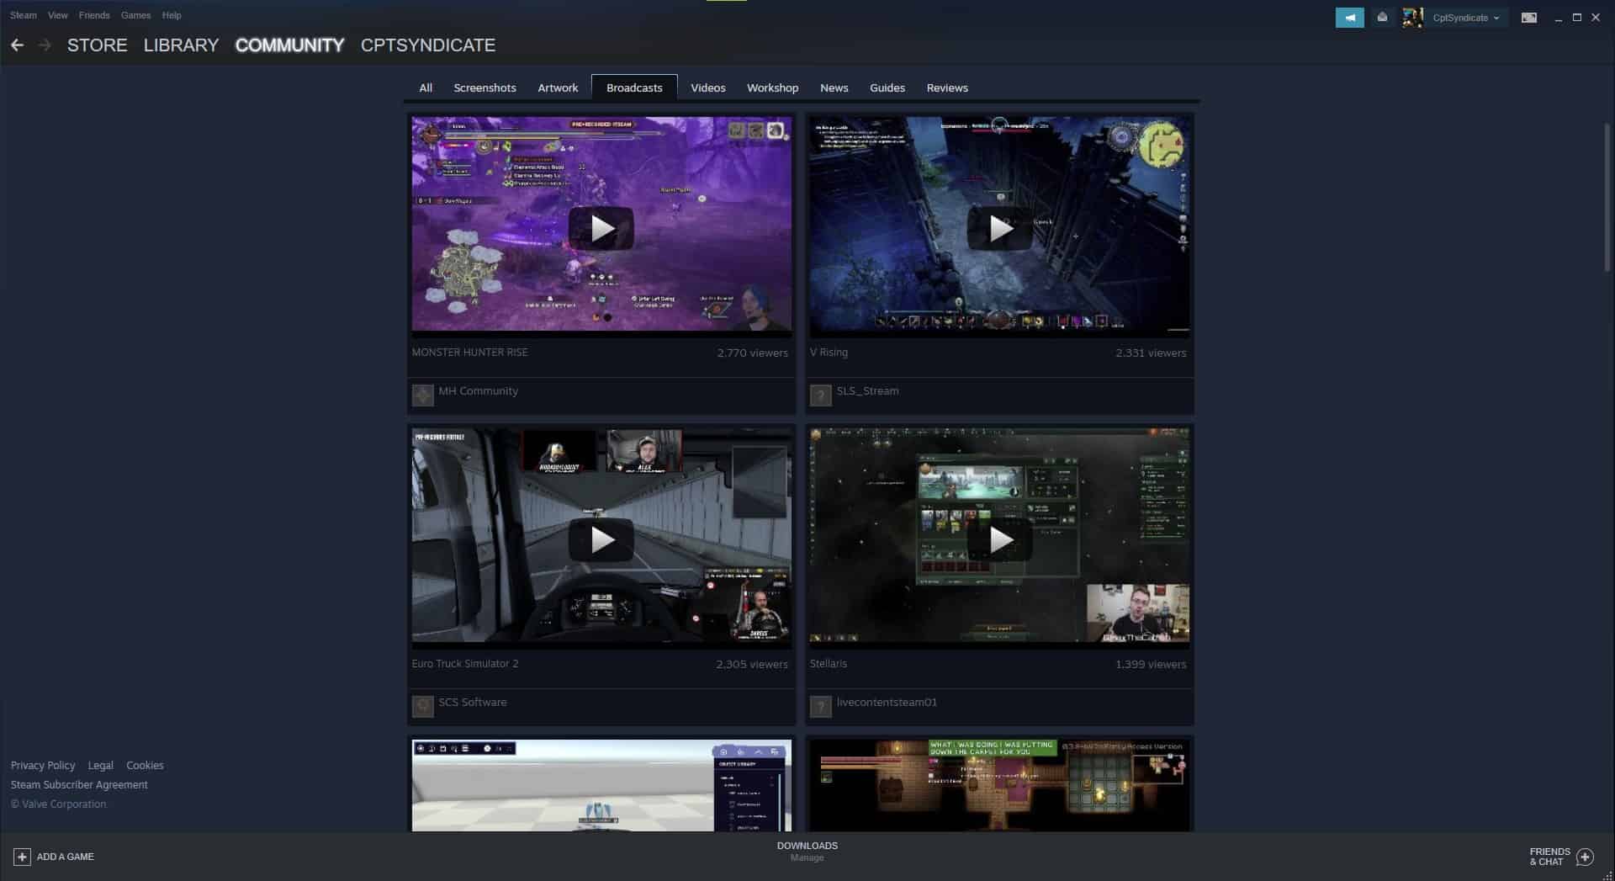Open notifications with the bell icon
The image size is (1615, 881).
coord(1382,17)
